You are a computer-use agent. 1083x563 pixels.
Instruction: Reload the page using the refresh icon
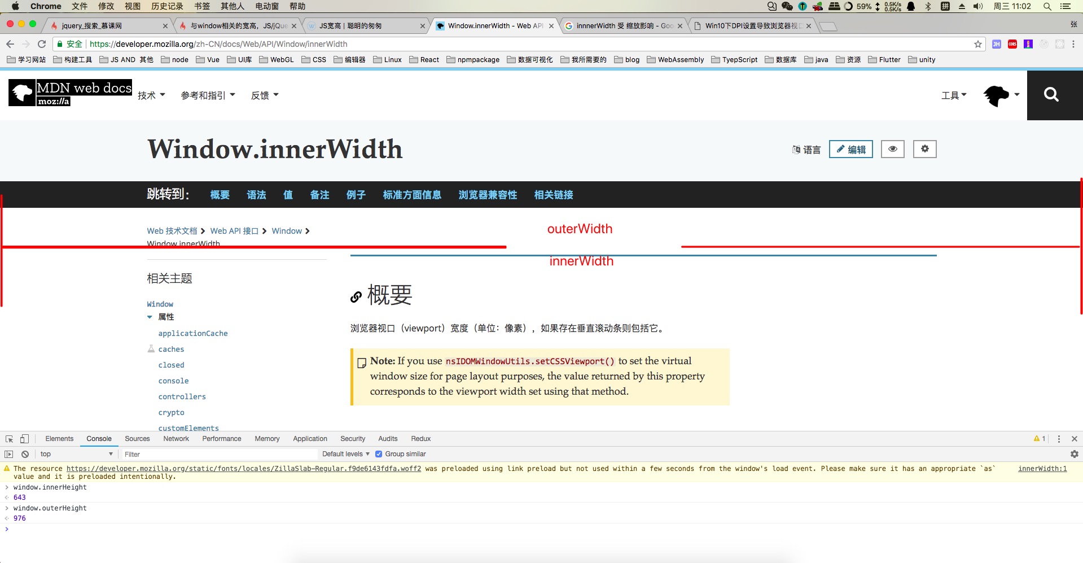coord(42,44)
